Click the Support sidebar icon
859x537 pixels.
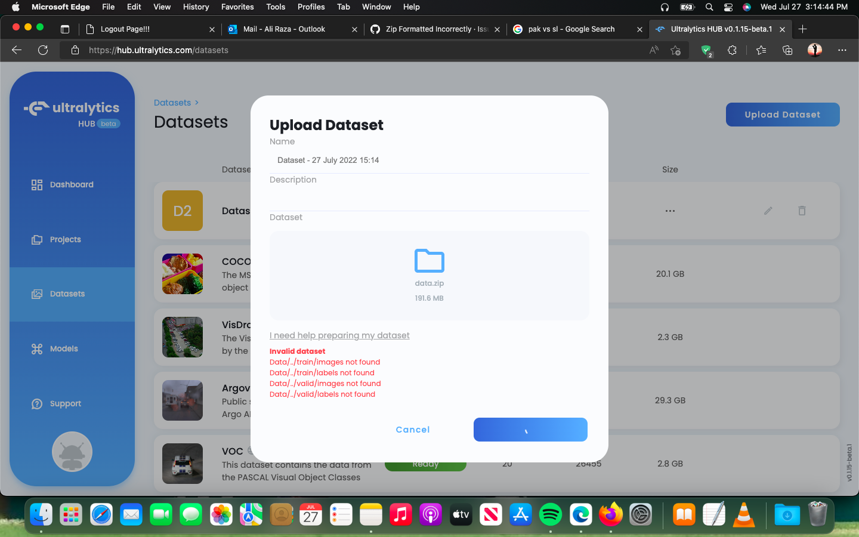click(x=37, y=403)
